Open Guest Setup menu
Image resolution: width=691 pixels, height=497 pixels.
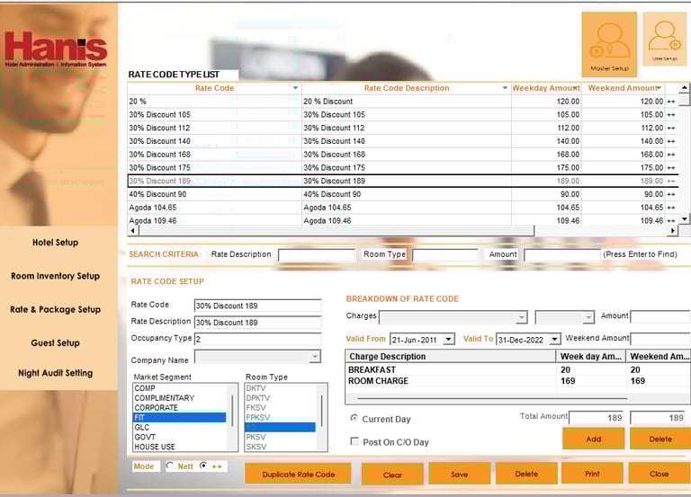pos(56,343)
